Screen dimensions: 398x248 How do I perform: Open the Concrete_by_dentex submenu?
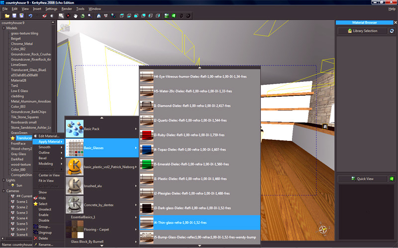[102, 205]
